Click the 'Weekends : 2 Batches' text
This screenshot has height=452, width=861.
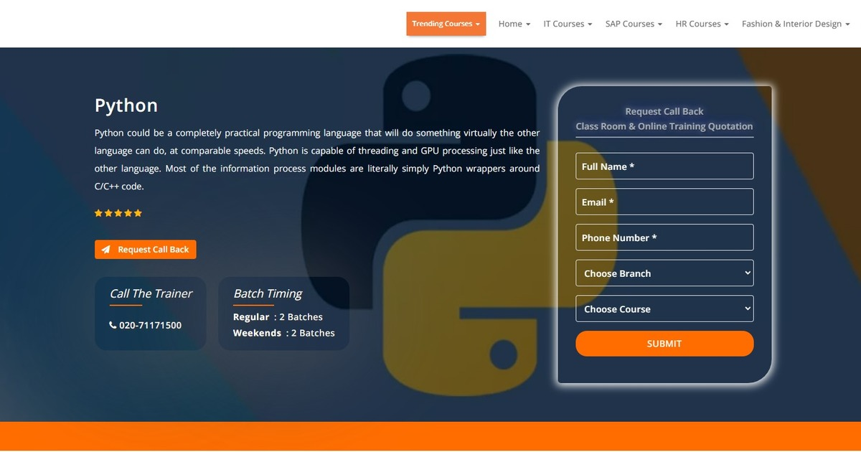point(284,333)
